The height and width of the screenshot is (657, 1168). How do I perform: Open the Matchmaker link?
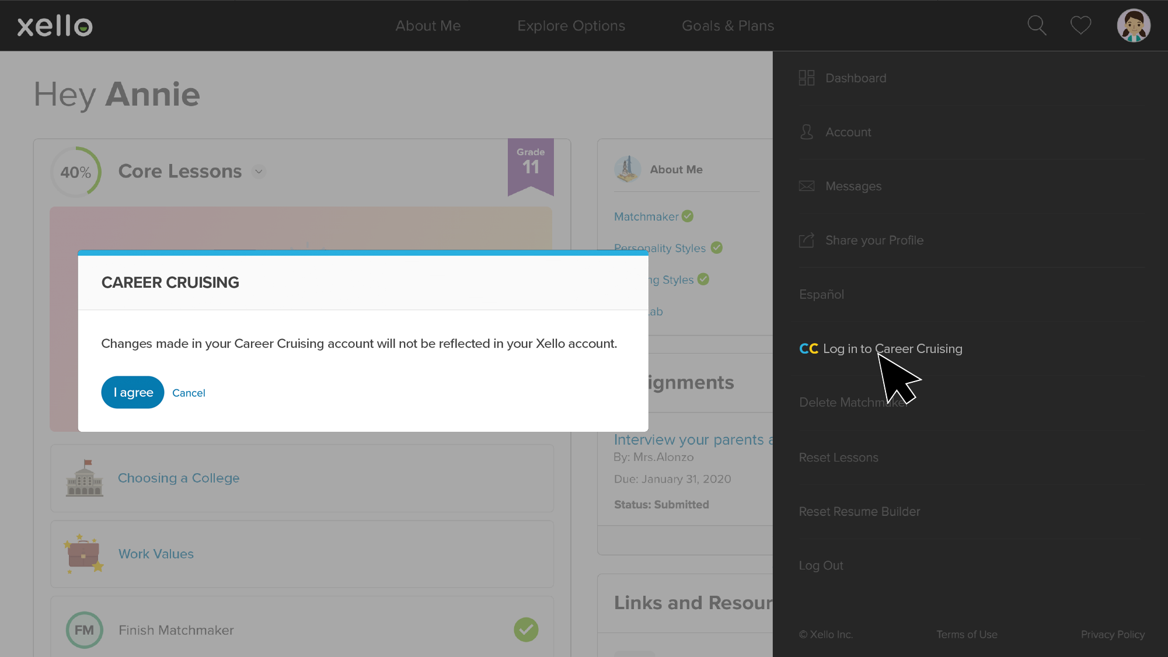click(x=646, y=216)
